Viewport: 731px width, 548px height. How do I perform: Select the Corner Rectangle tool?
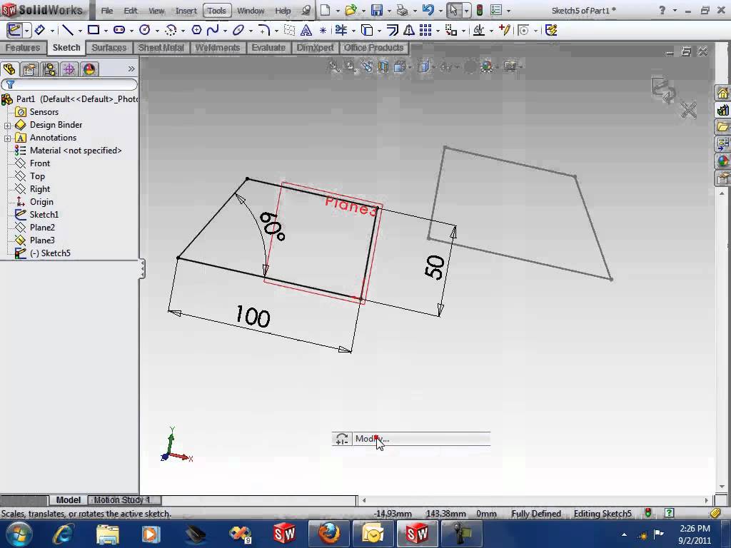click(x=95, y=30)
